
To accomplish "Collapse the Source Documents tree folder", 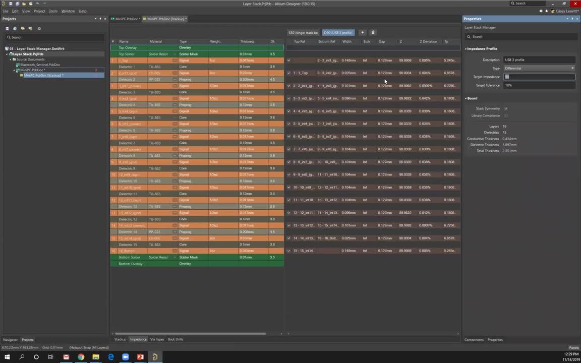I will coord(11,59).
